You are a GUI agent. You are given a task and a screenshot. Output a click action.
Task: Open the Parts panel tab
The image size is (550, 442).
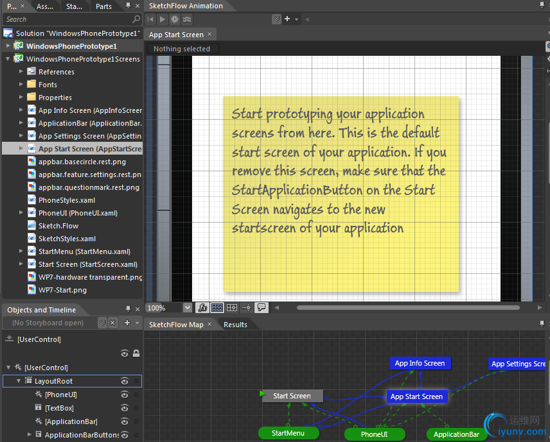pos(103,6)
